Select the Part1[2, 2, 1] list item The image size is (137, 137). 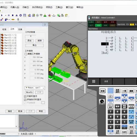pos(10,51)
